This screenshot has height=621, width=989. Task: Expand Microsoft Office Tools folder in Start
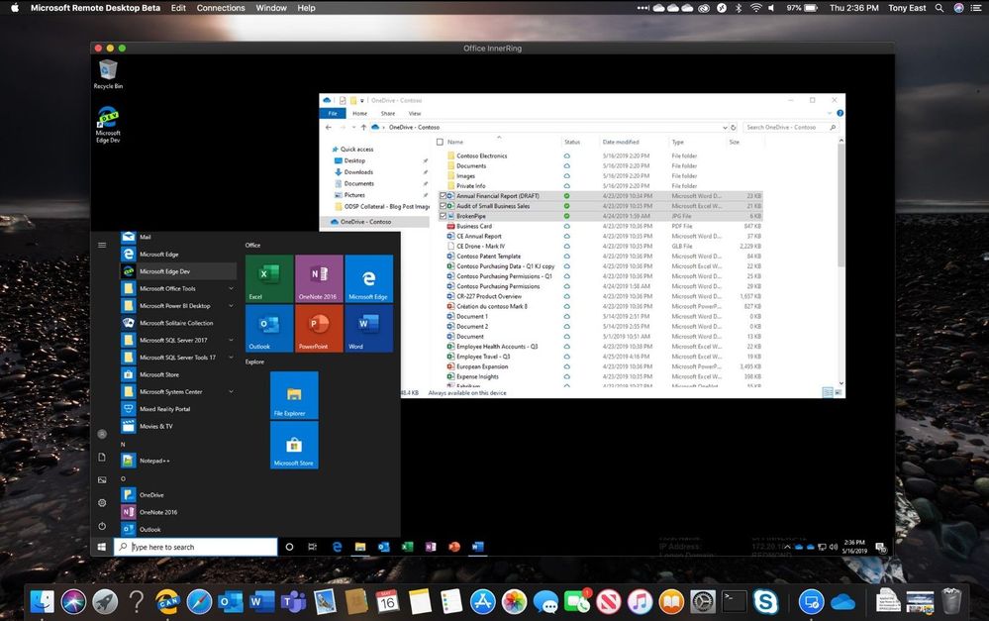tap(231, 288)
